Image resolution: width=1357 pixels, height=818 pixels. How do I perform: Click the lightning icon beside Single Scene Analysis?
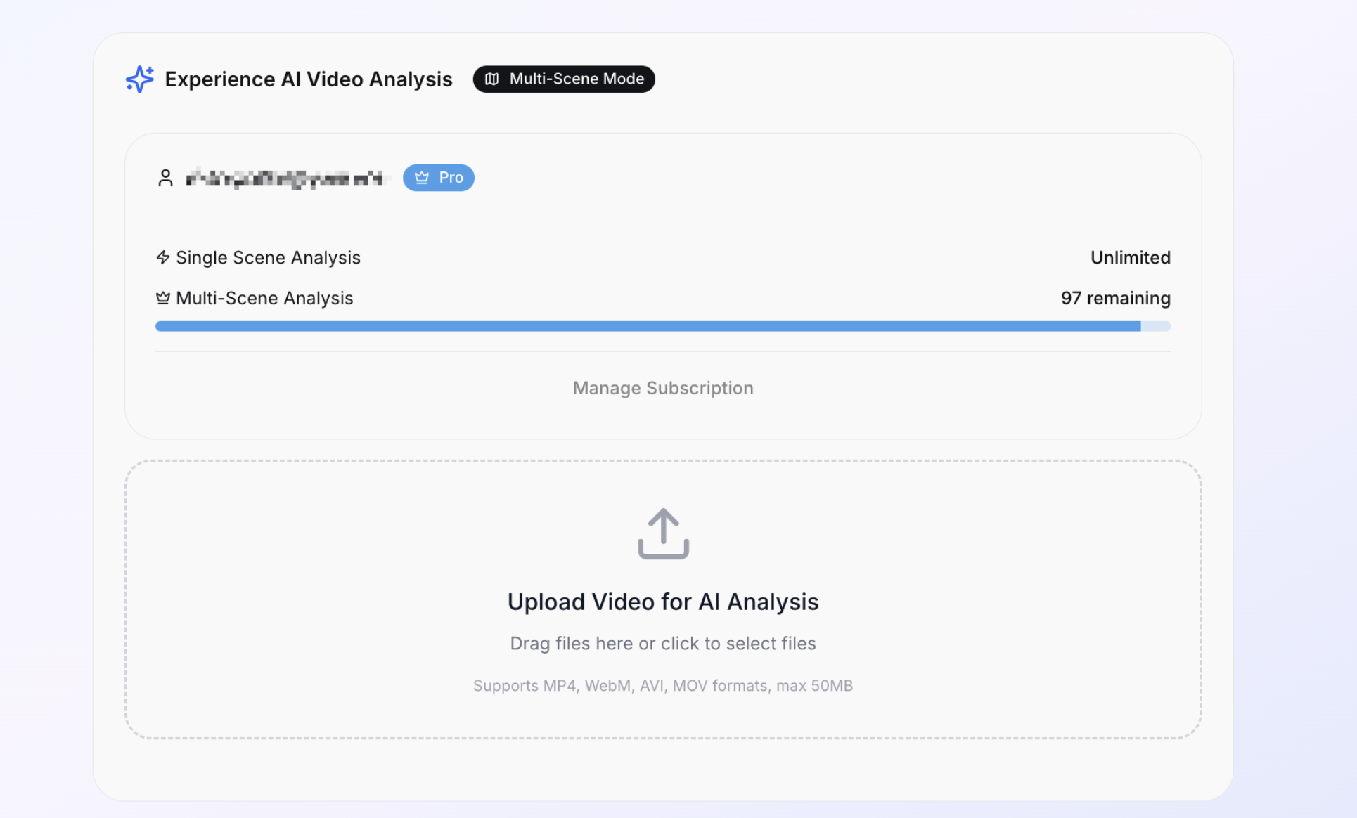162,257
